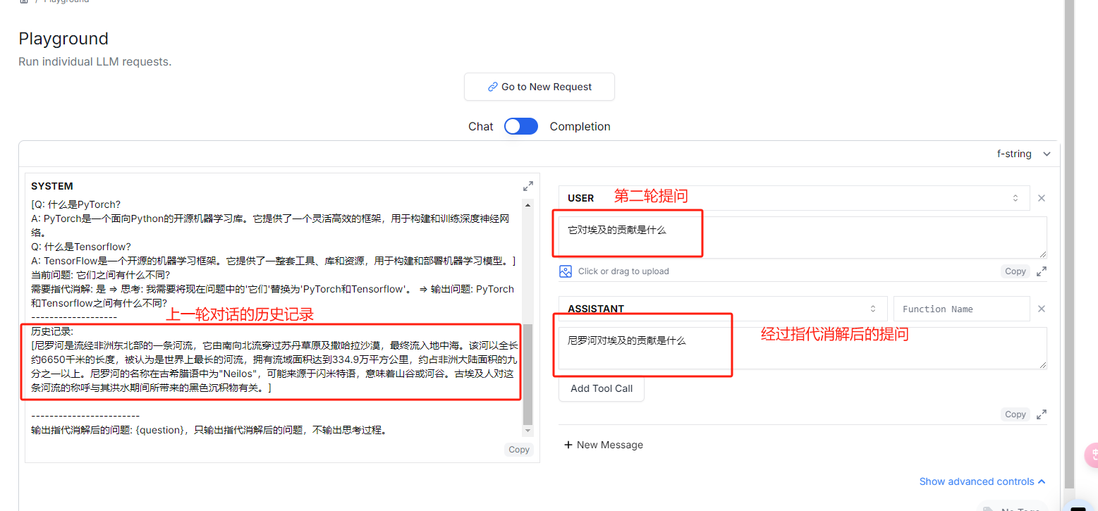
Task: Expand the ASSISTANT message box using the arrows icon
Action: pyautogui.click(x=1042, y=414)
